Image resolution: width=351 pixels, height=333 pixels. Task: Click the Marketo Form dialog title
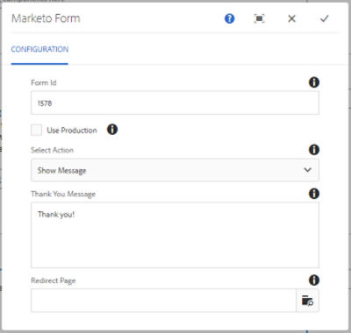tap(46, 18)
